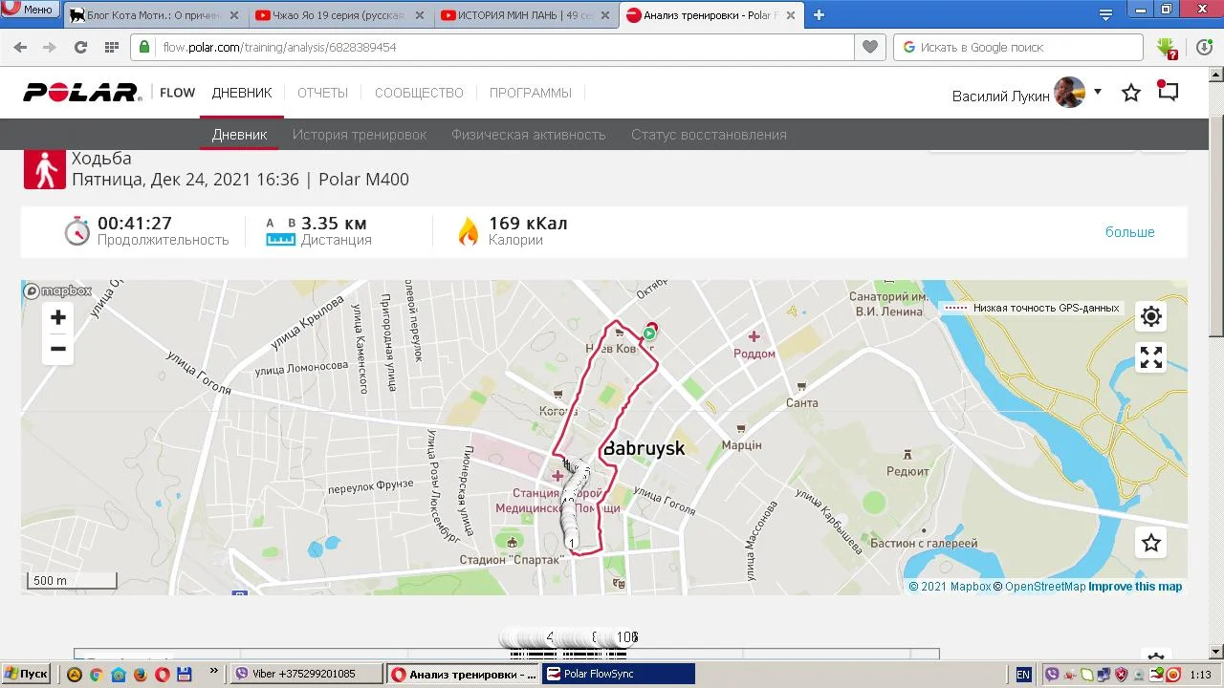
Task: Click the duration stopwatch icon
Action: tap(77, 230)
